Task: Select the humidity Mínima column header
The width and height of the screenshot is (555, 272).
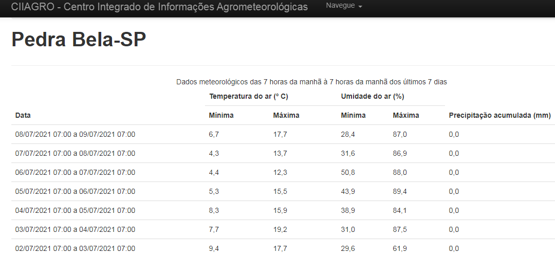Action: point(353,116)
